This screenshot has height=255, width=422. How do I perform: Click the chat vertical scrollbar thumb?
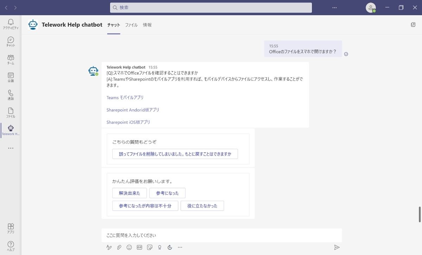pos(420,214)
